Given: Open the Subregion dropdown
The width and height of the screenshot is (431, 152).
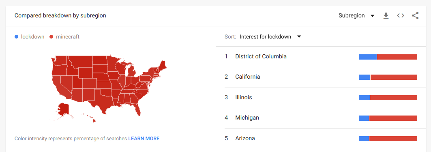Looking at the screenshot, I should [356, 16].
